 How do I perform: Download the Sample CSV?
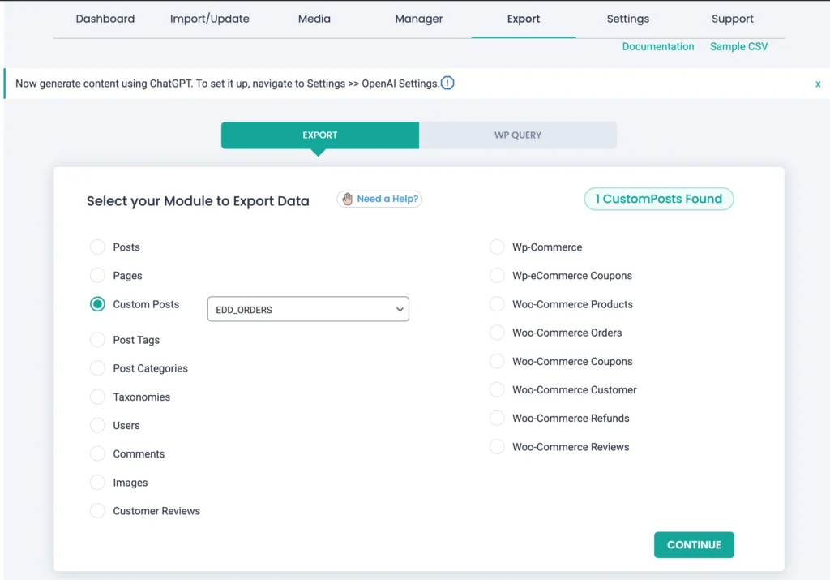click(x=738, y=46)
